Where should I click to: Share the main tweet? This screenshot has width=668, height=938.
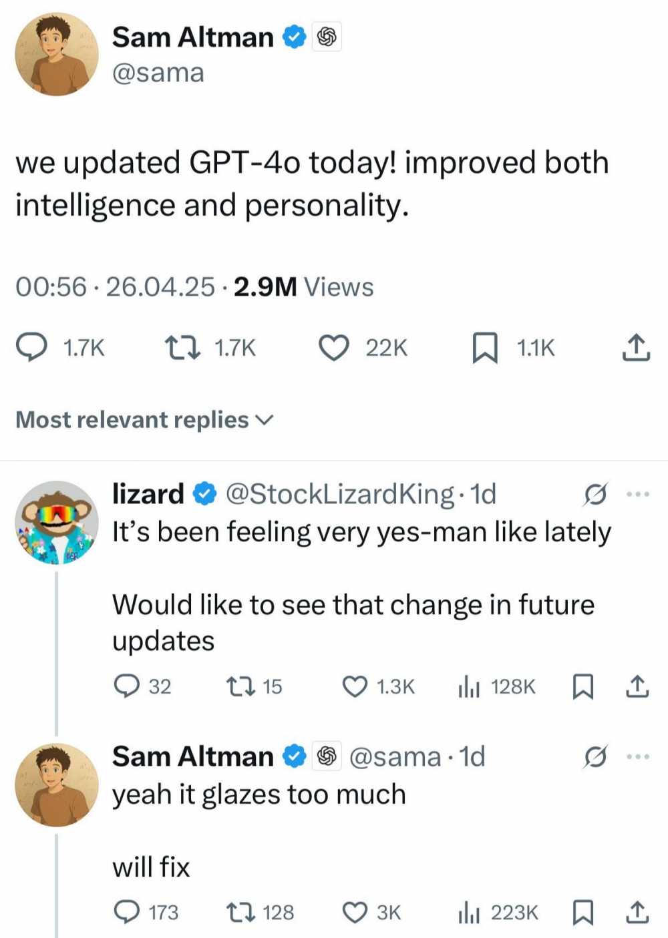tap(635, 348)
